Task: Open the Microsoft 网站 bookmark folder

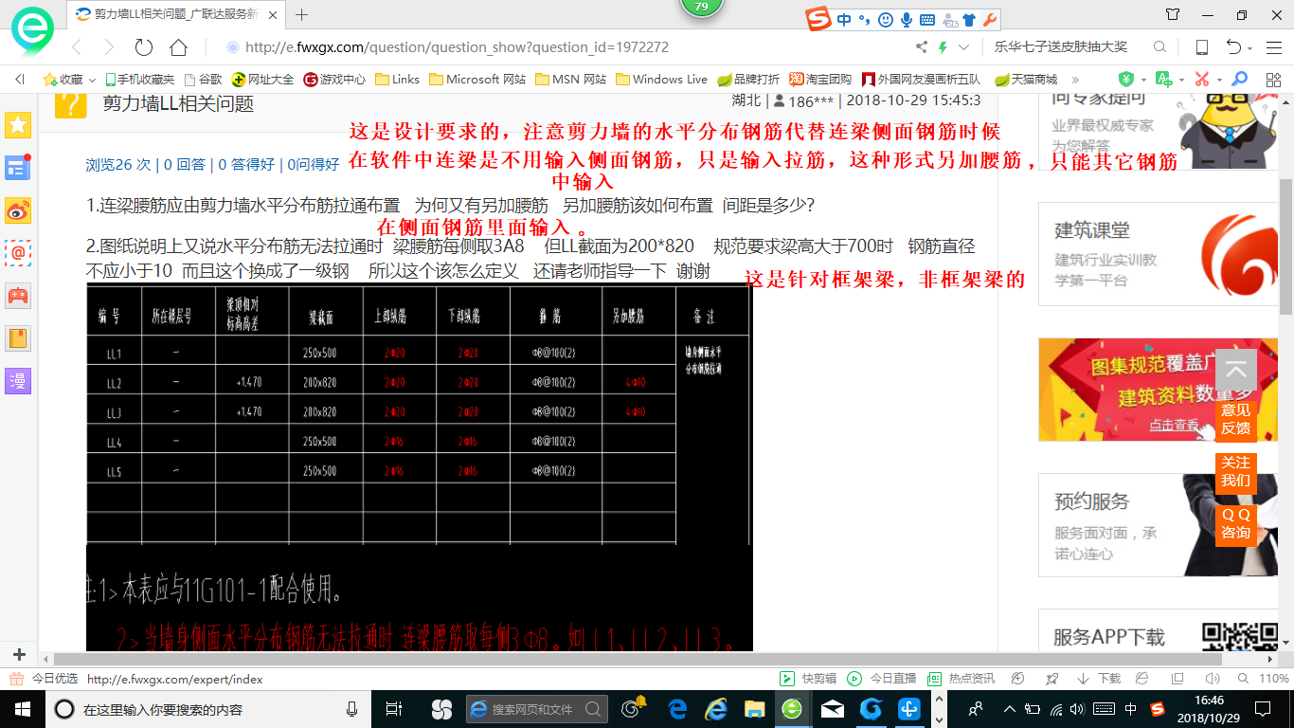Action: click(477, 80)
